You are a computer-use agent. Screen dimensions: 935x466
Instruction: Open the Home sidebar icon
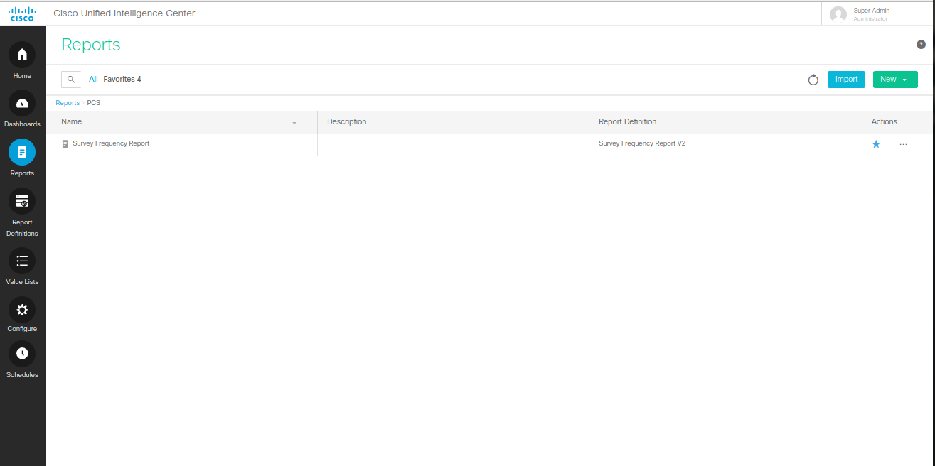coord(22,55)
